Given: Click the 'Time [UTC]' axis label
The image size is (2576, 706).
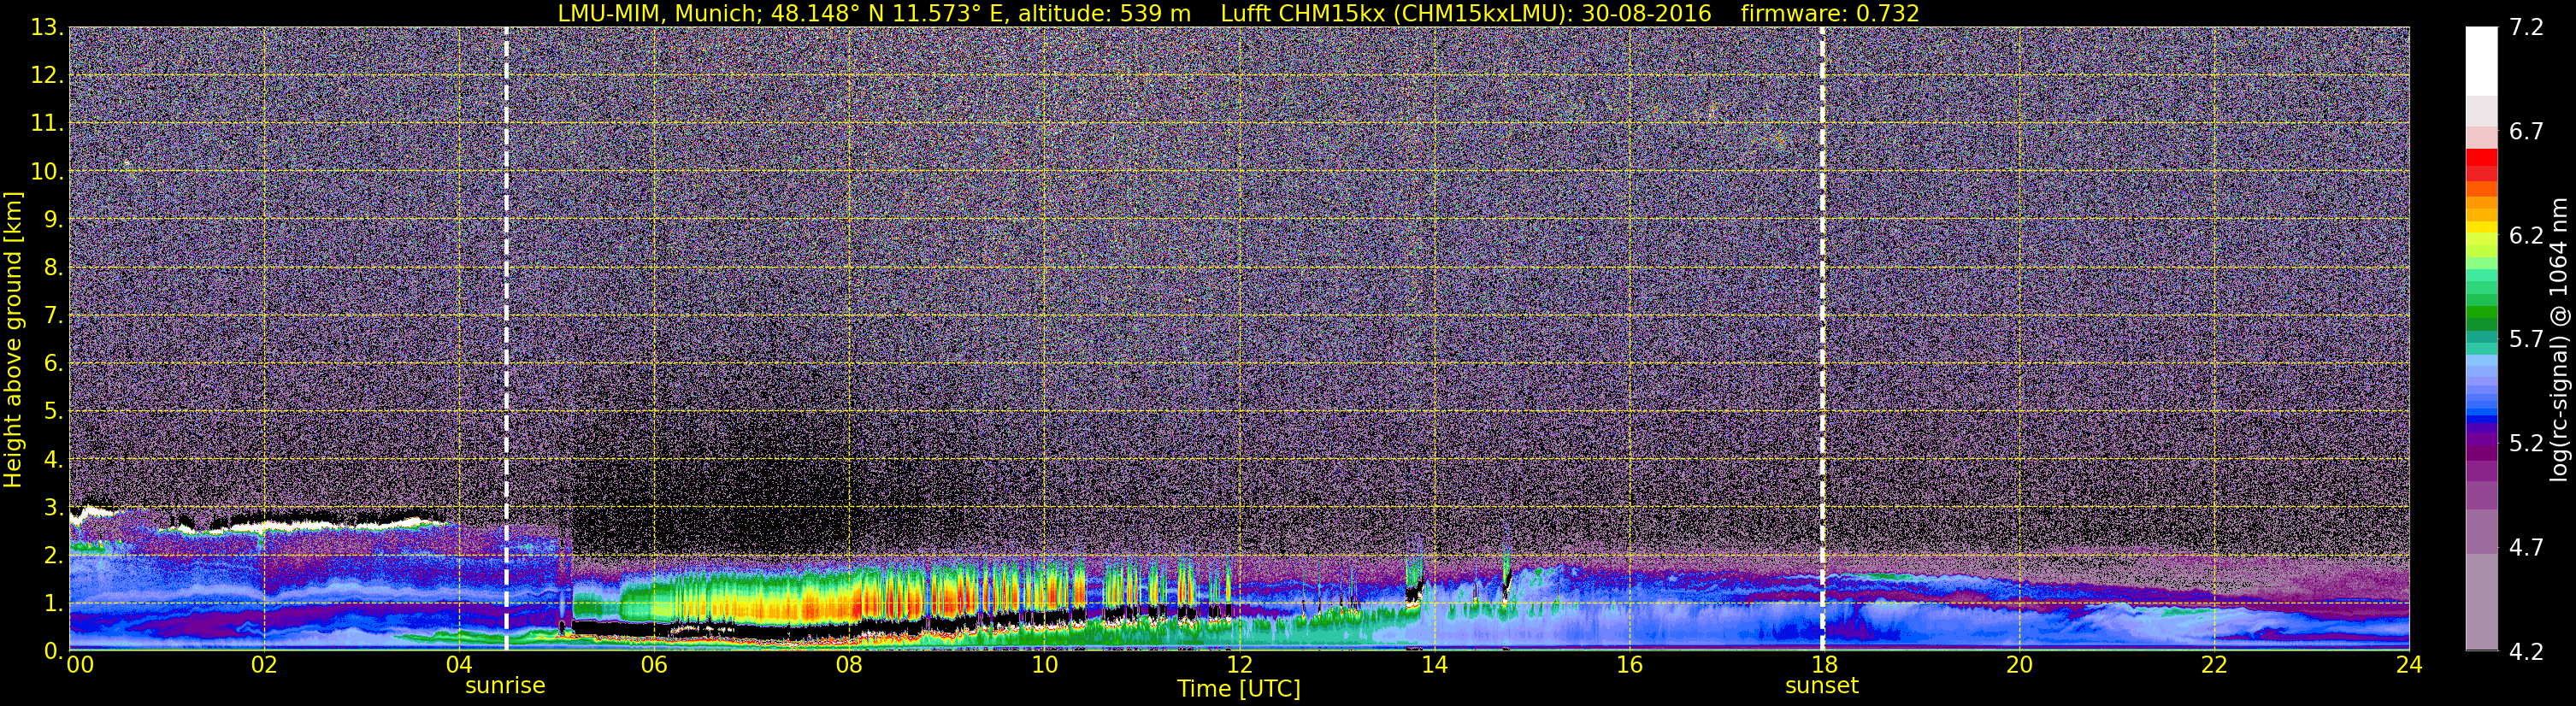Looking at the screenshot, I should 1238,689.
